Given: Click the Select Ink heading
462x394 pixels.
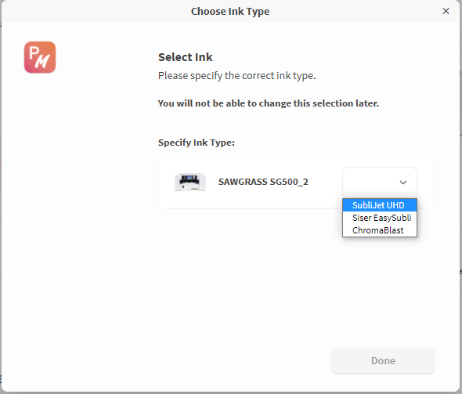Looking at the screenshot, I should 186,57.
